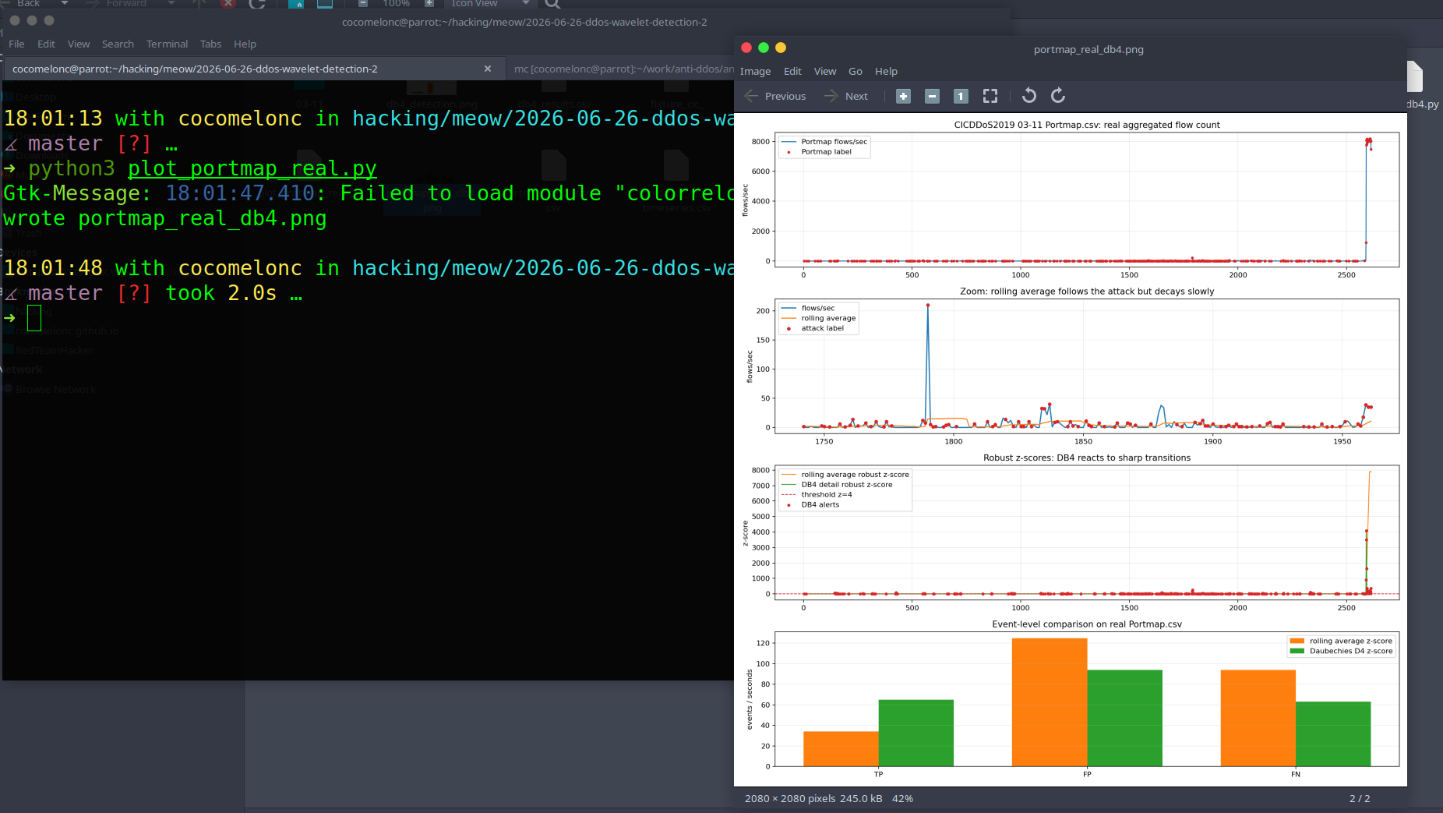Click the 'Portmap flows/sec' legend entry
The image size is (1443, 813).
[824, 141]
